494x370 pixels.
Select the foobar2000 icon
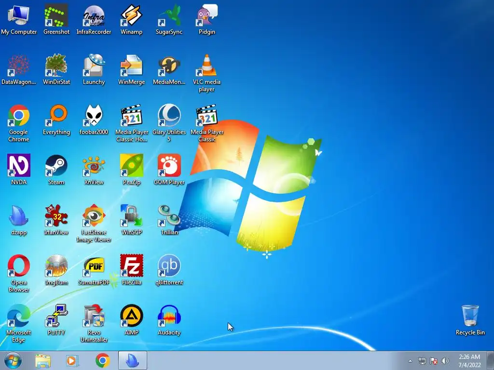[94, 116]
